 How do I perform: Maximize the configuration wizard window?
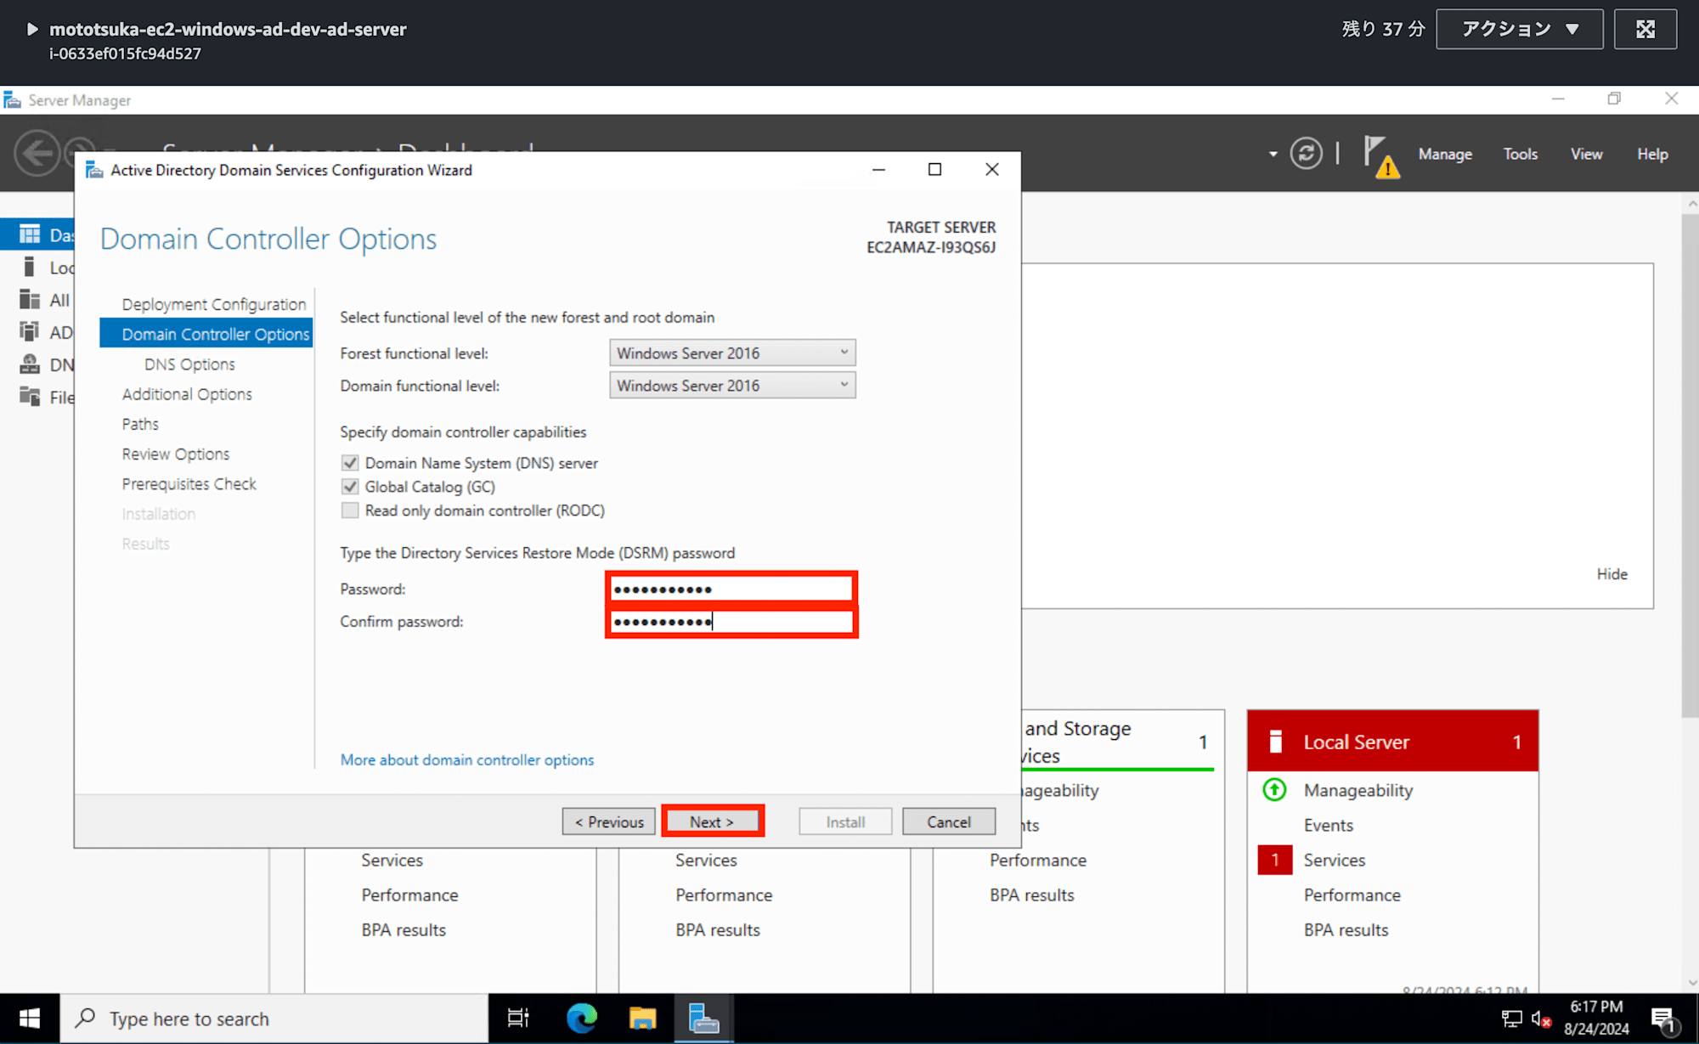pos(934,170)
